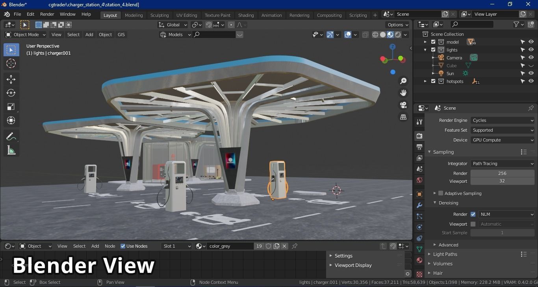Click the viewport zoom magnifier icon
This screenshot has width=538, height=287.
click(x=403, y=81)
